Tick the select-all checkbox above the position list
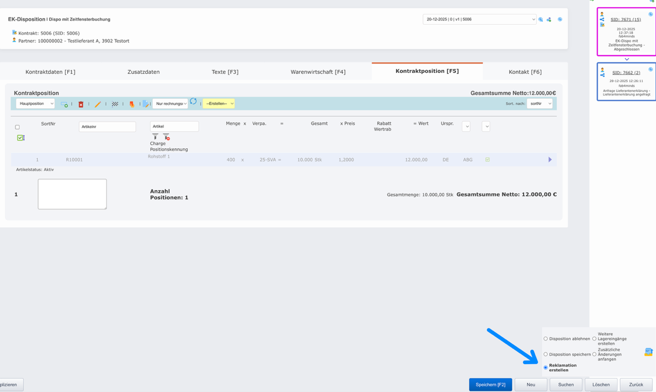The height and width of the screenshot is (392, 656). (x=18, y=127)
